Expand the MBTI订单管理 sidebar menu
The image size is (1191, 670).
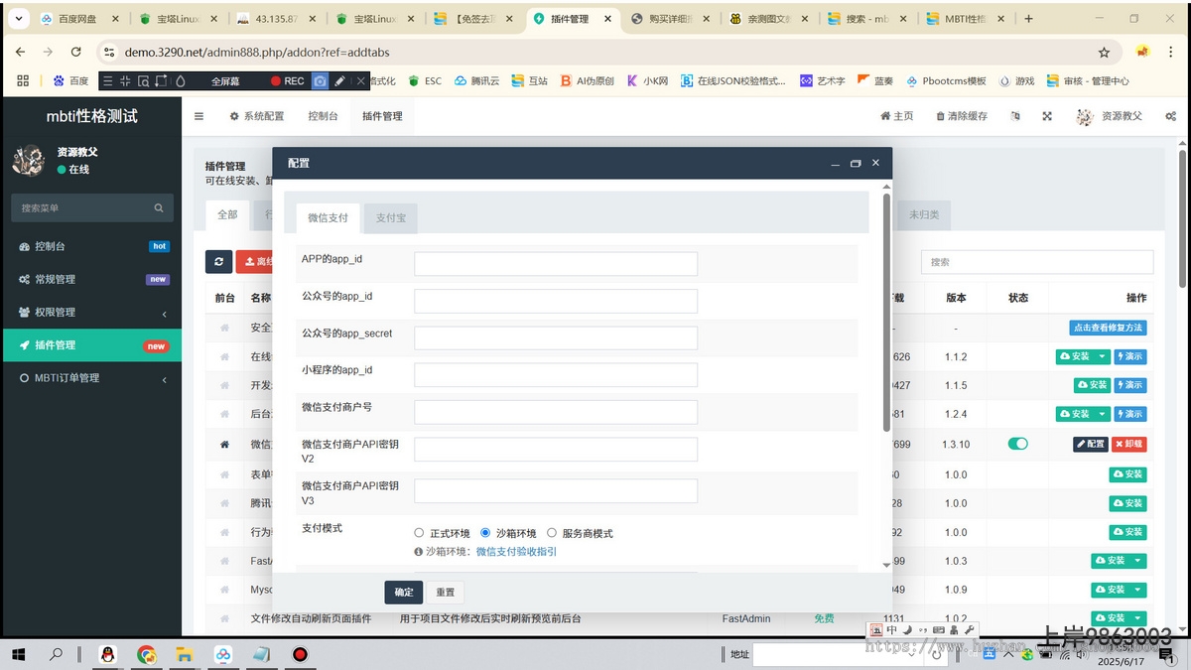coord(91,378)
